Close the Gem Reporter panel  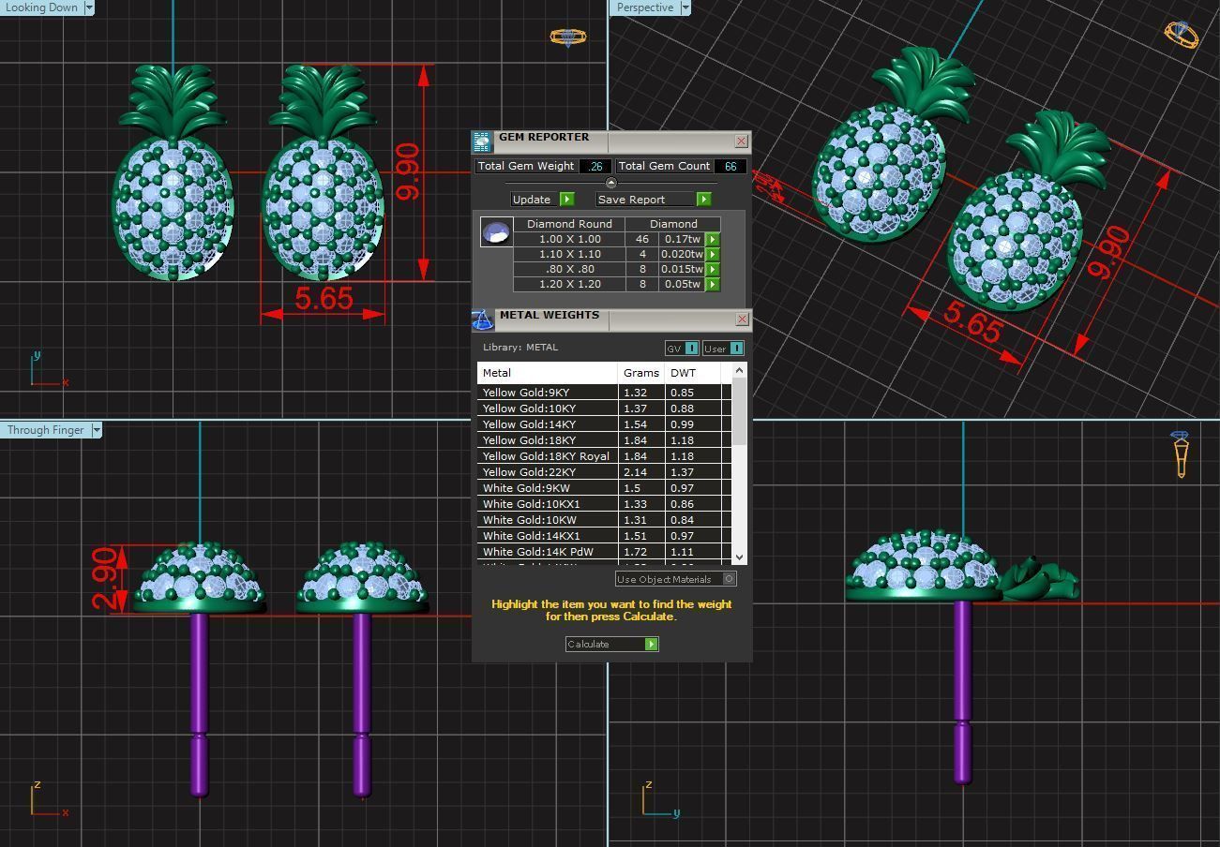[x=741, y=141]
